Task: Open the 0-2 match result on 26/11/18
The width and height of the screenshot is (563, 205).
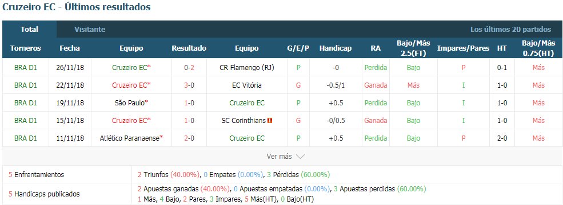Action: pos(189,68)
